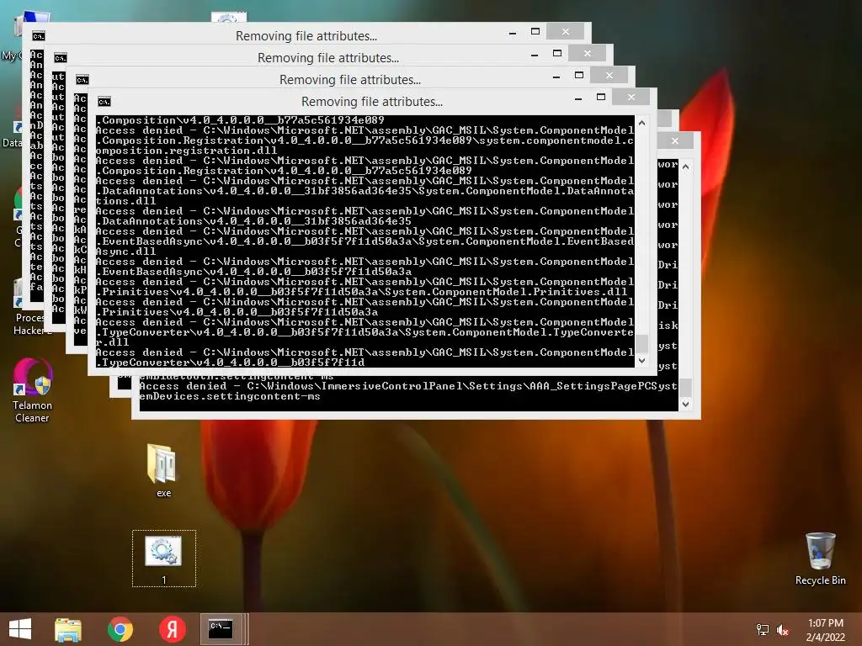This screenshot has width=862, height=646.
Task: Maximize the backmost Removing file attributes window
Action: (x=535, y=32)
